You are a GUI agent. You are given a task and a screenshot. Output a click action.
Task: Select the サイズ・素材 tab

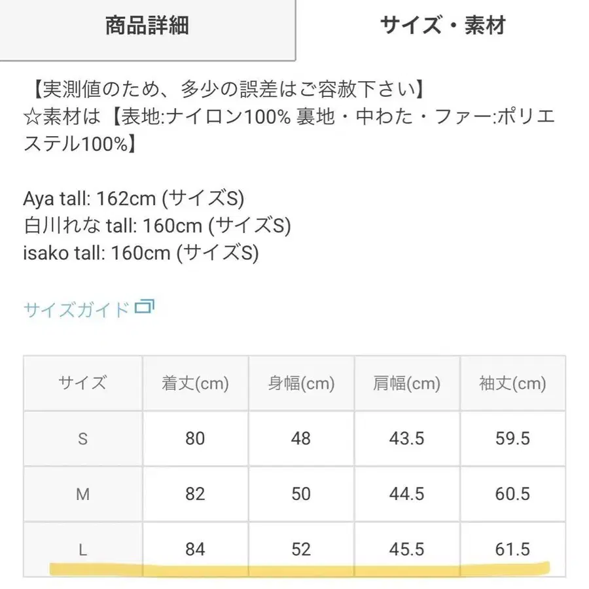(x=443, y=26)
